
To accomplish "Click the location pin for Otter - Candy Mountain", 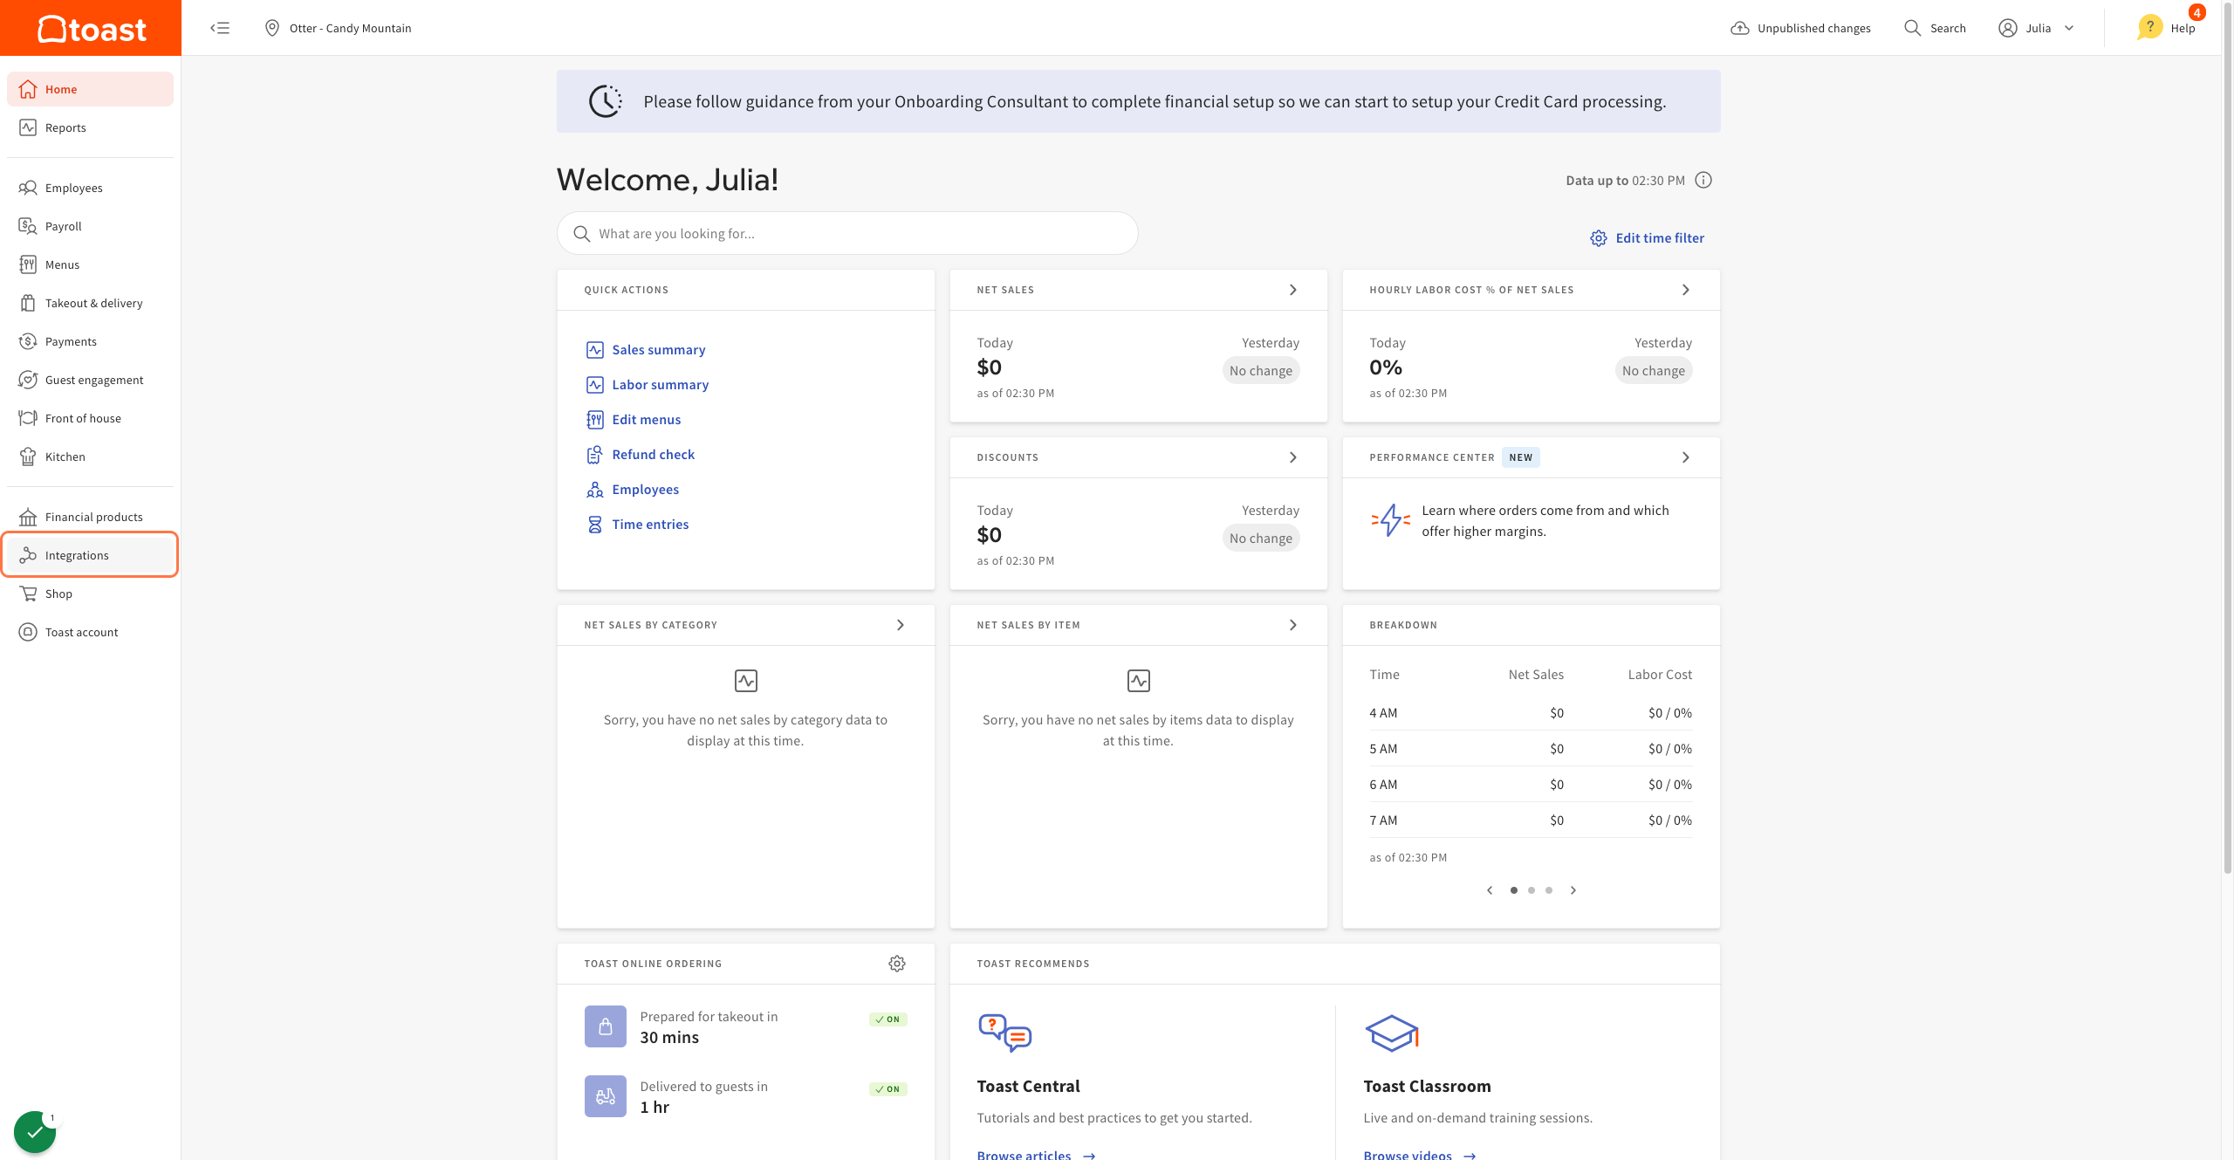I will tap(272, 28).
